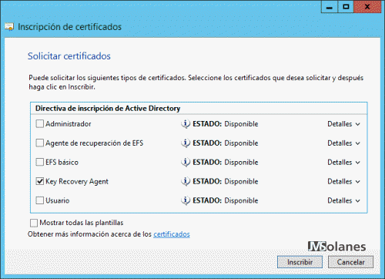Click the info icon in Agente de recuperación row

coord(186,143)
